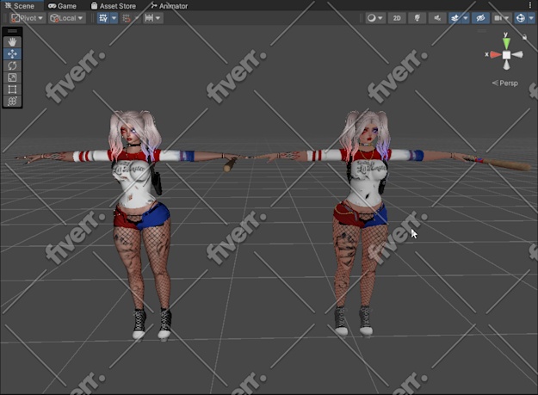Toggle scene audio mute icon
Image resolution: width=538 pixels, height=395 pixels.
point(437,18)
